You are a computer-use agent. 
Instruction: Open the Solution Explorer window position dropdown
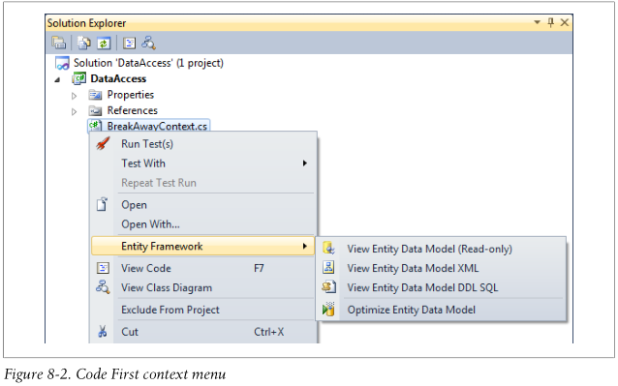tap(537, 22)
